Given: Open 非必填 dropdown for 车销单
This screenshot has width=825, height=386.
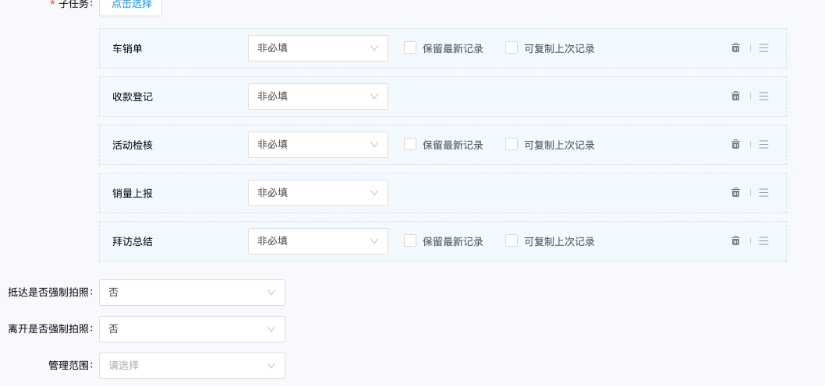Looking at the screenshot, I should point(318,48).
